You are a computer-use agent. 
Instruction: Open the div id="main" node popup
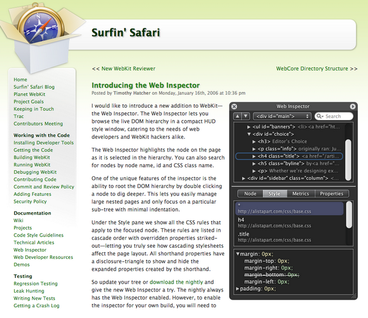click(x=282, y=116)
